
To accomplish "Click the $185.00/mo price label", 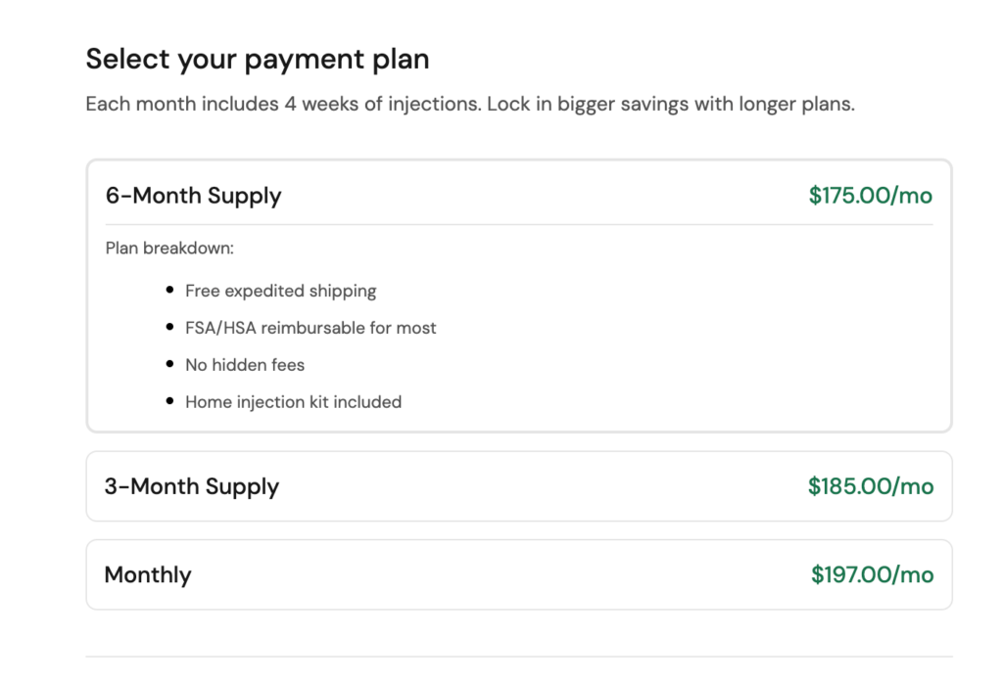I will [x=870, y=486].
